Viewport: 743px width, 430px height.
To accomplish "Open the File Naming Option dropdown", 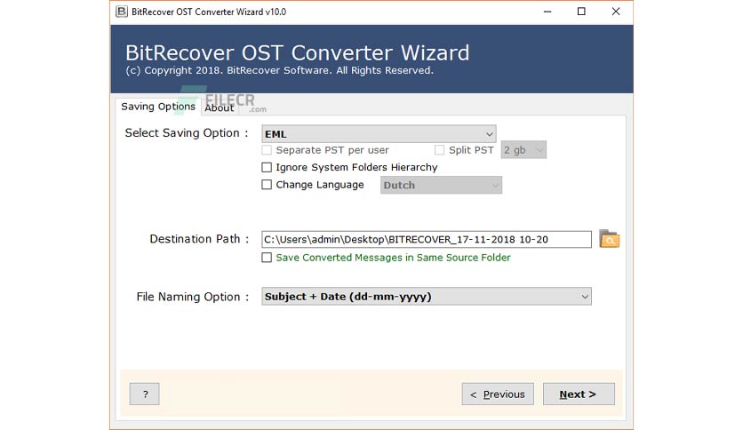I will [x=426, y=297].
